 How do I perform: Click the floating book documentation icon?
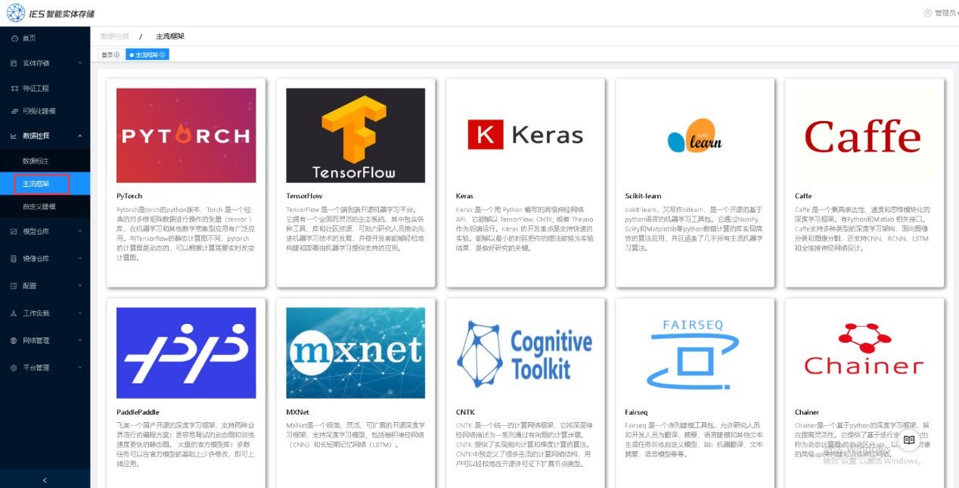click(x=909, y=440)
